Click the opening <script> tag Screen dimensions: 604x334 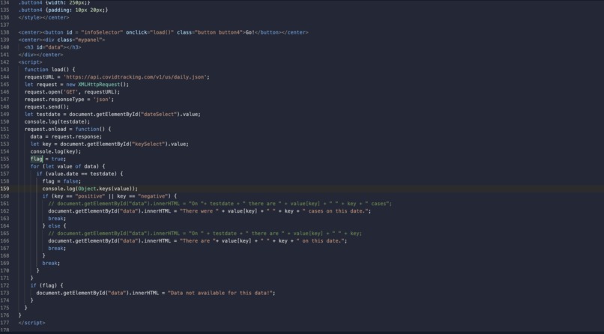tap(30, 62)
